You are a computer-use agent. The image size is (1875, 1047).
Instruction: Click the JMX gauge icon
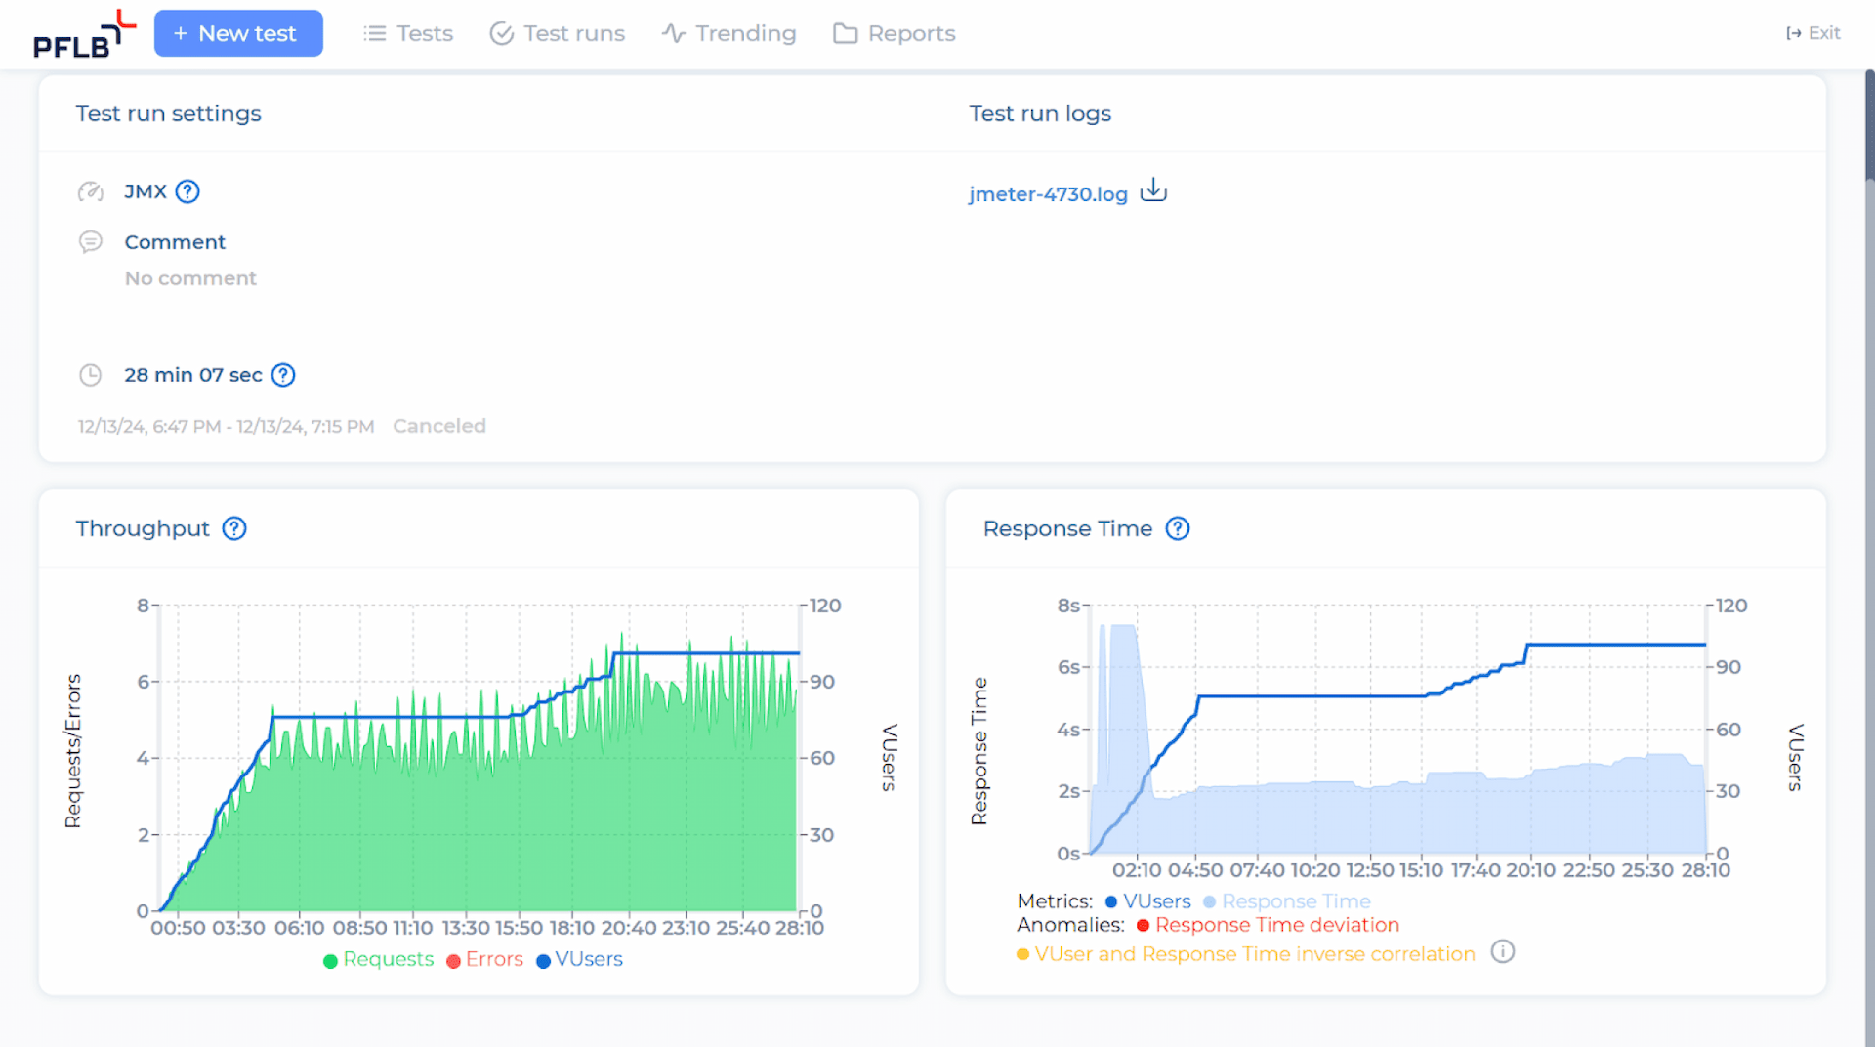click(91, 191)
